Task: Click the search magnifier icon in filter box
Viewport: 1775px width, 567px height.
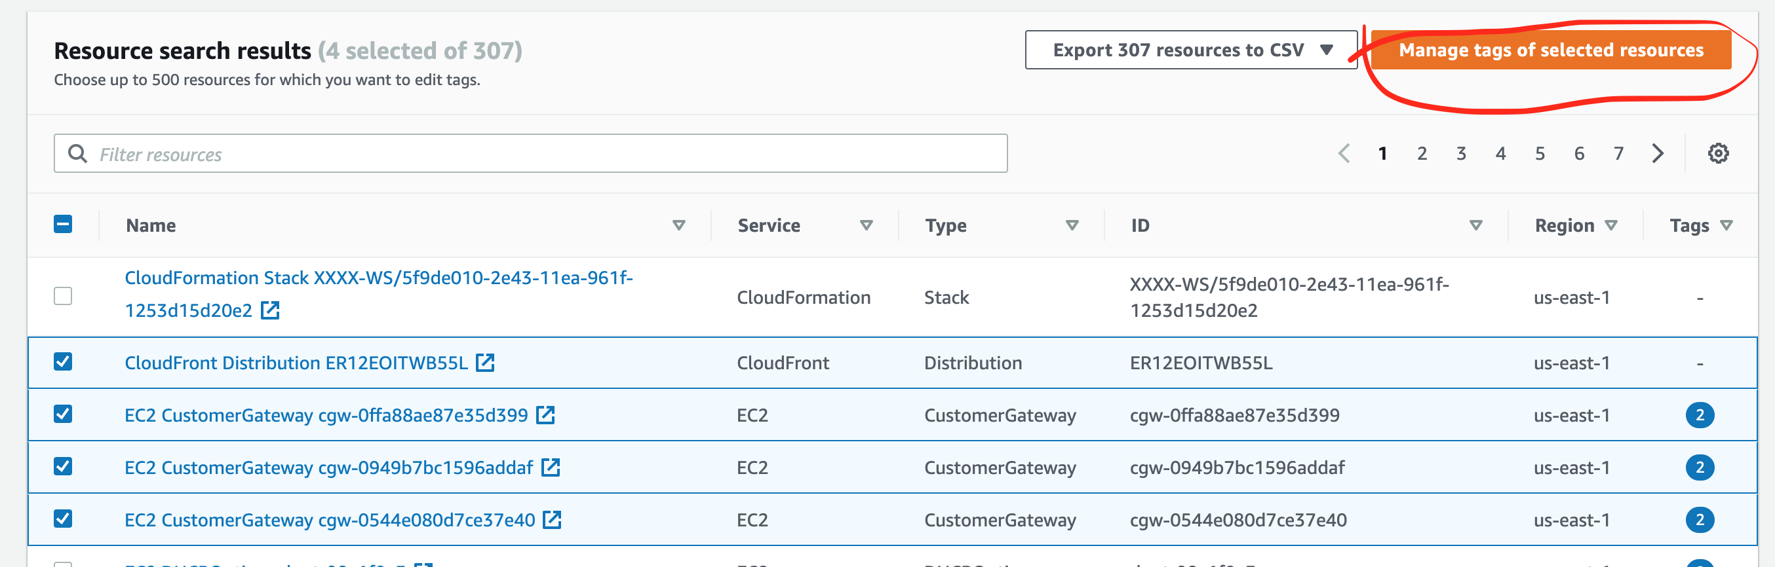Action: 78,153
